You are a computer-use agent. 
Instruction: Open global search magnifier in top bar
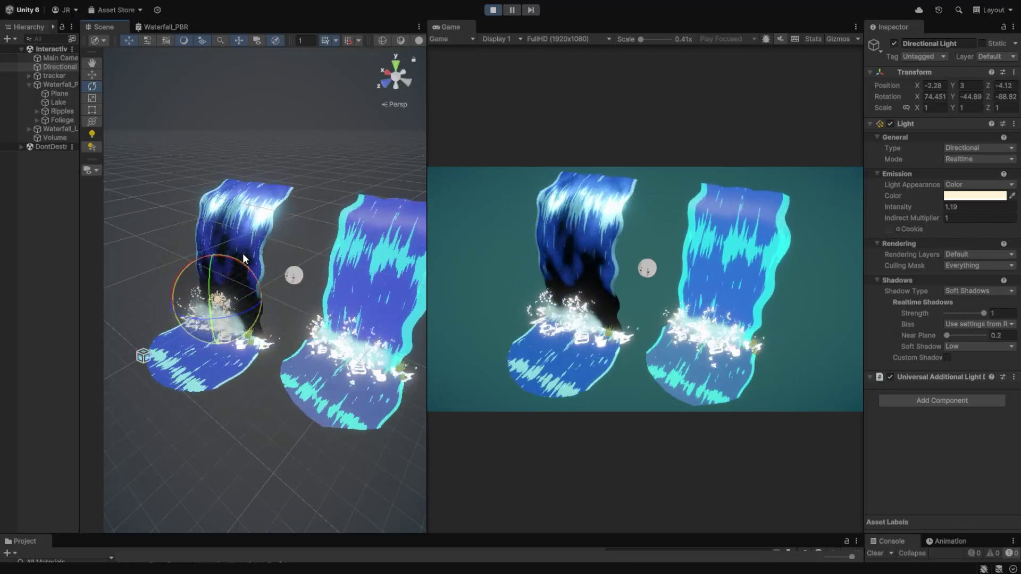click(x=958, y=10)
